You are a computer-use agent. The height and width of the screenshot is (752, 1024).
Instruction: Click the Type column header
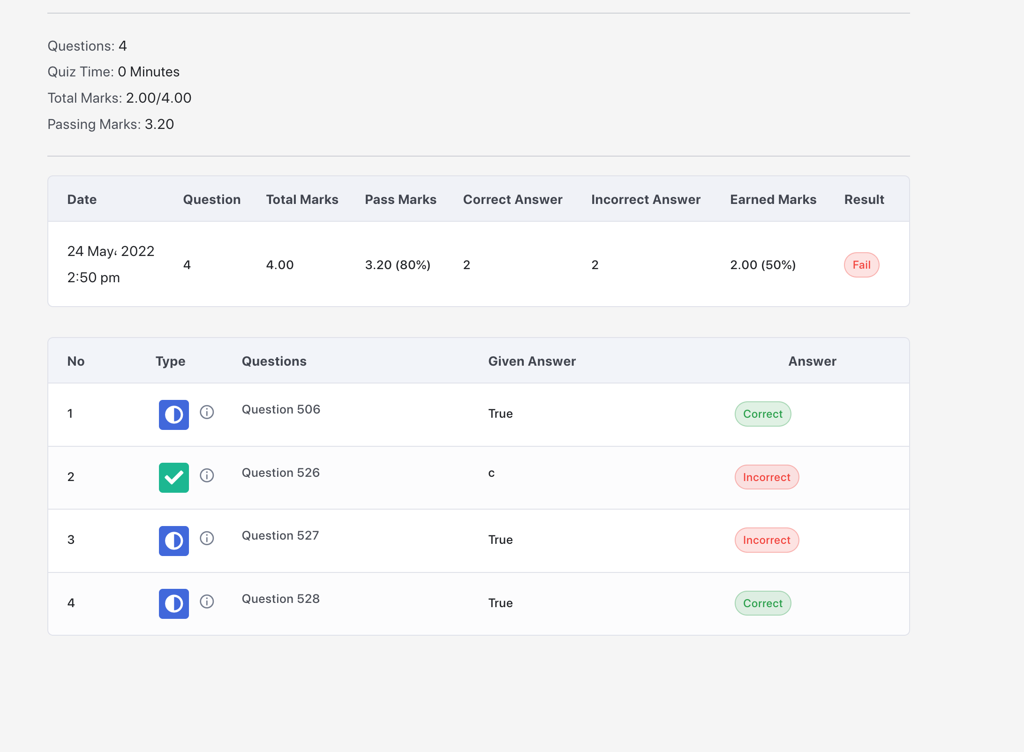(x=170, y=361)
